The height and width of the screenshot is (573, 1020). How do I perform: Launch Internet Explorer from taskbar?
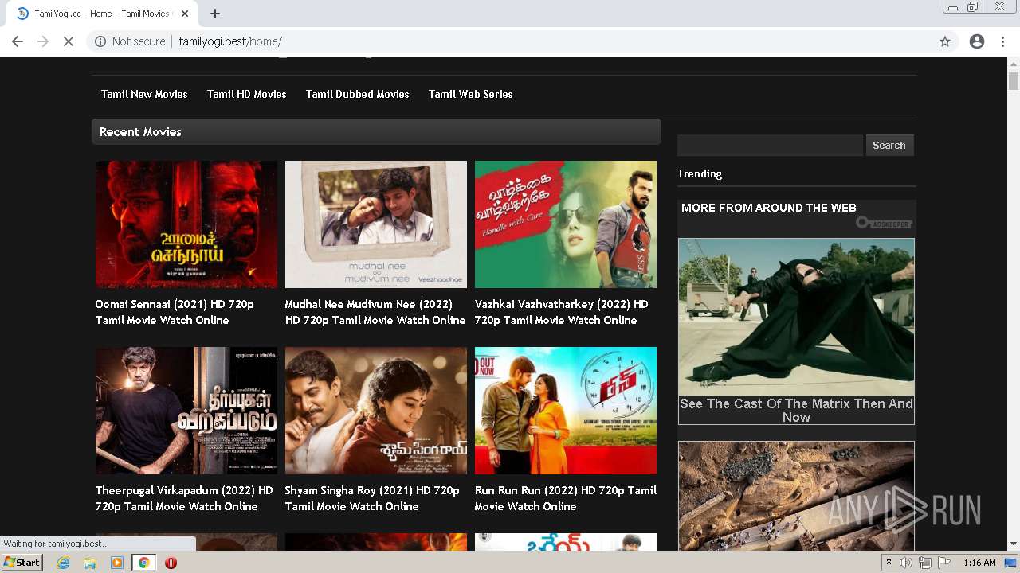pos(64,563)
